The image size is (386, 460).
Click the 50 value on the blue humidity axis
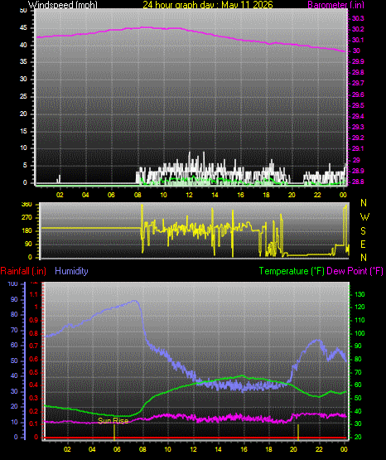pos(14,361)
